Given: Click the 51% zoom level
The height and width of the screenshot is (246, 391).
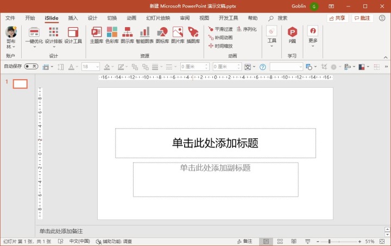Looking at the screenshot, I should (x=370, y=242).
